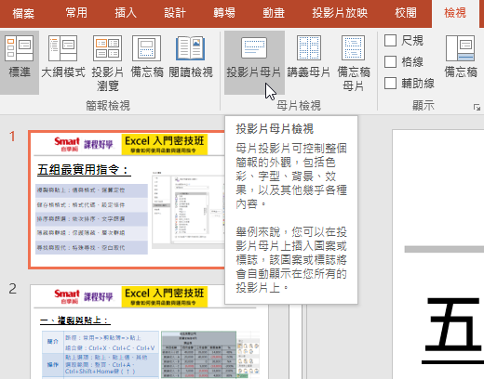Open the 投影片放映 slide show tab
Screen dimensions: 484x379
coord(340,13)
